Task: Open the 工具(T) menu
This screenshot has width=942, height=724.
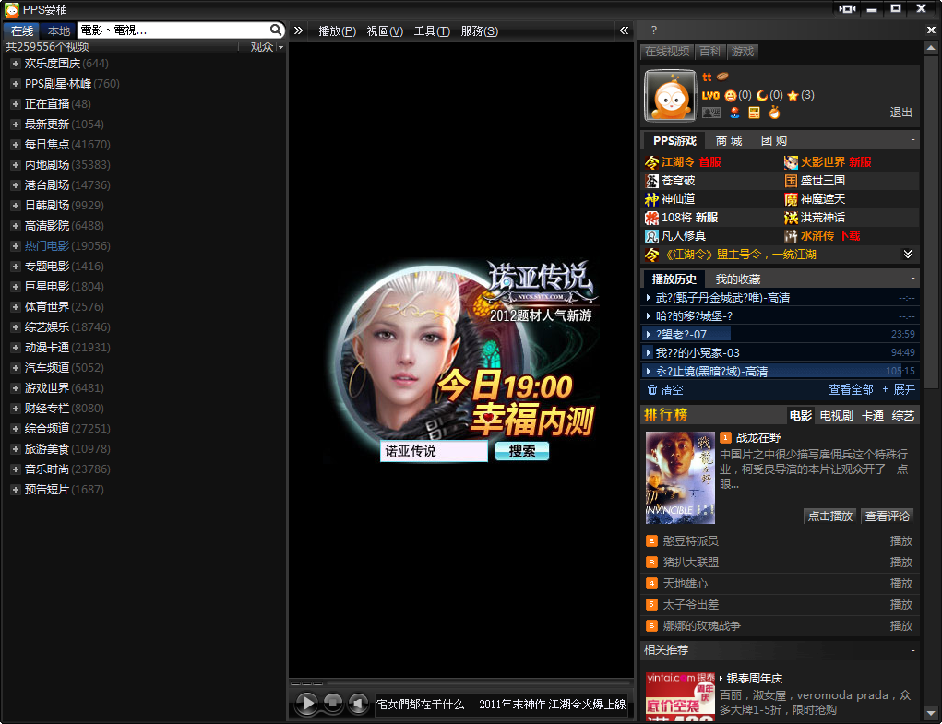Action: pyautogui.click(x=432, y=30)
